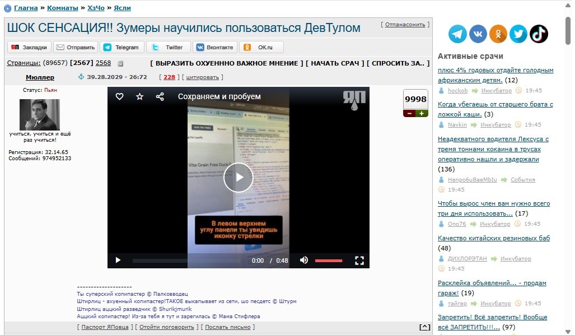
Task: Open the Twitter round blue icon
Action: point(518,34)
